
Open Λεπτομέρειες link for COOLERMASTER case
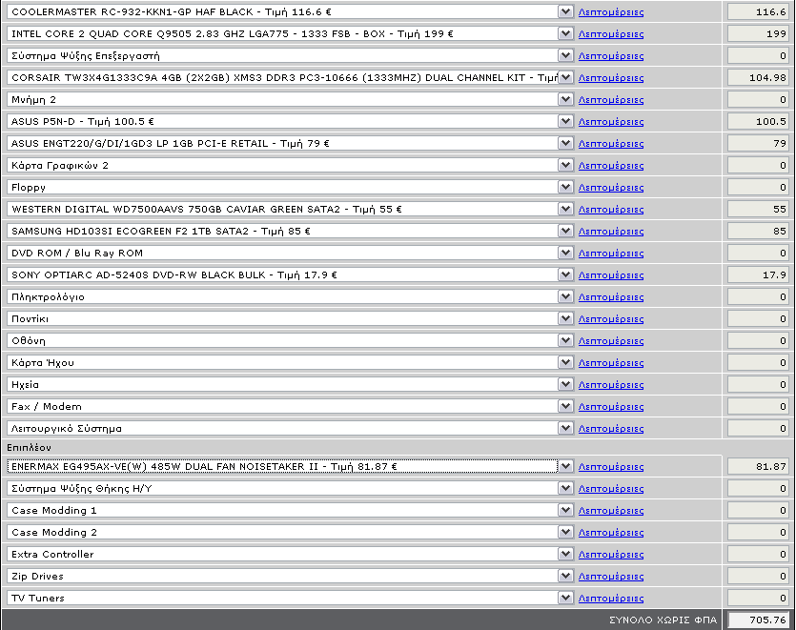coord(611,12)
